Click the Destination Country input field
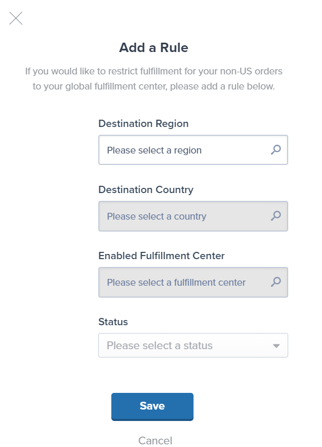This screenshot has height=447, width=322. click(182, 216)
